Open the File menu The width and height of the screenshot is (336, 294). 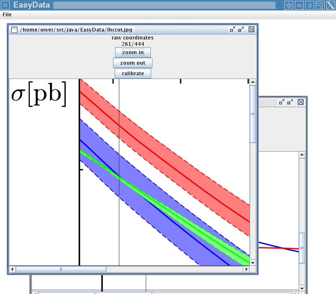point(7,15)
